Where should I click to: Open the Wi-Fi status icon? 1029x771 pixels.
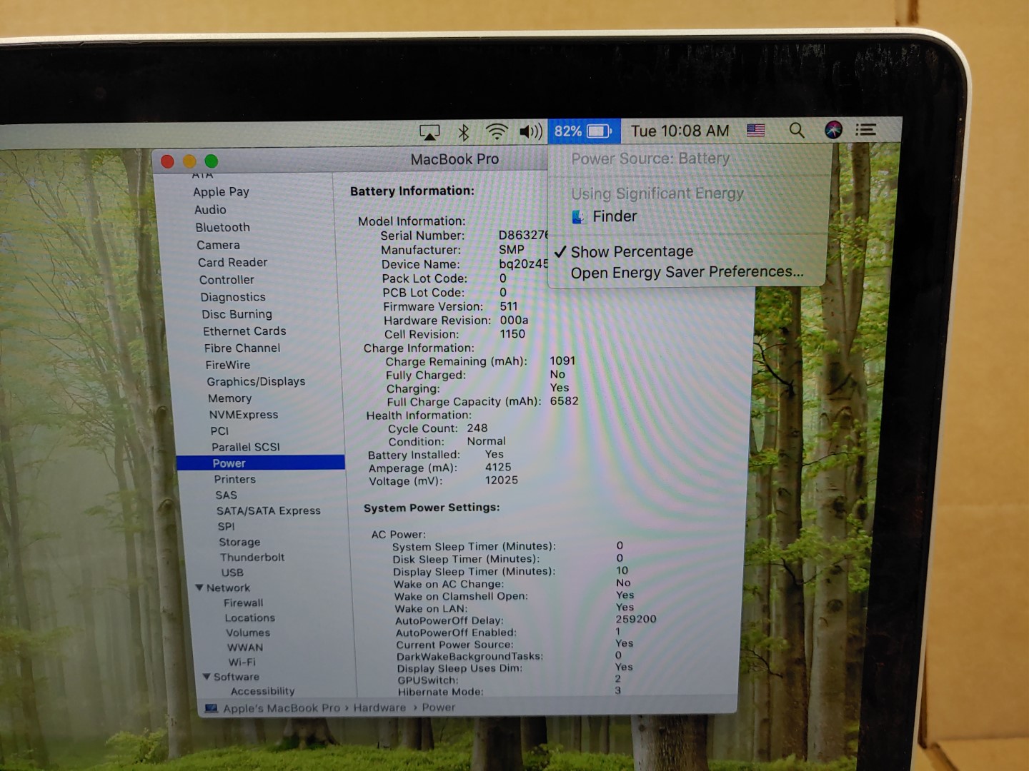[497, 131]
